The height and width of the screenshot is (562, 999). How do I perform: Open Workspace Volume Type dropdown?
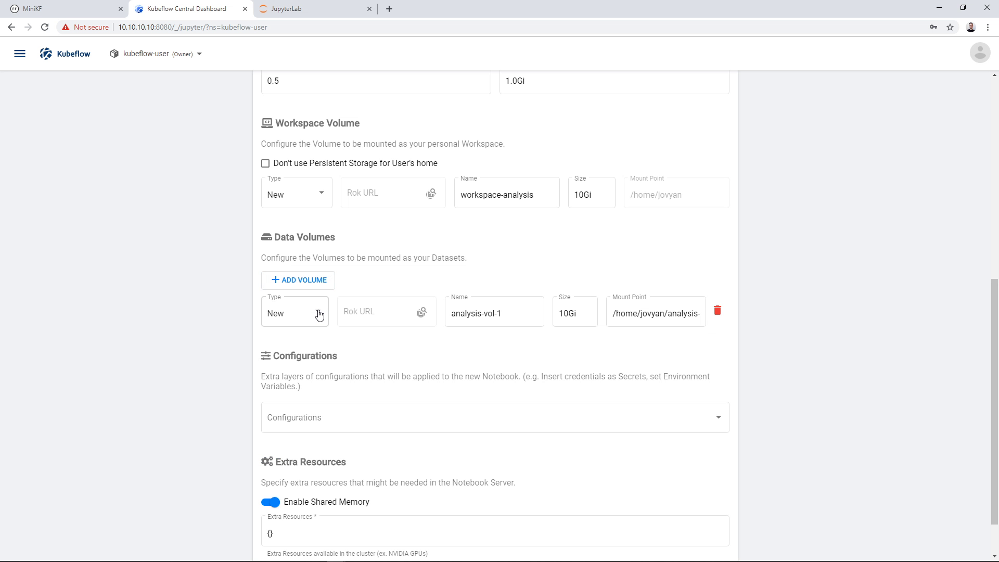pyautogui.click(x=297, y=193)
